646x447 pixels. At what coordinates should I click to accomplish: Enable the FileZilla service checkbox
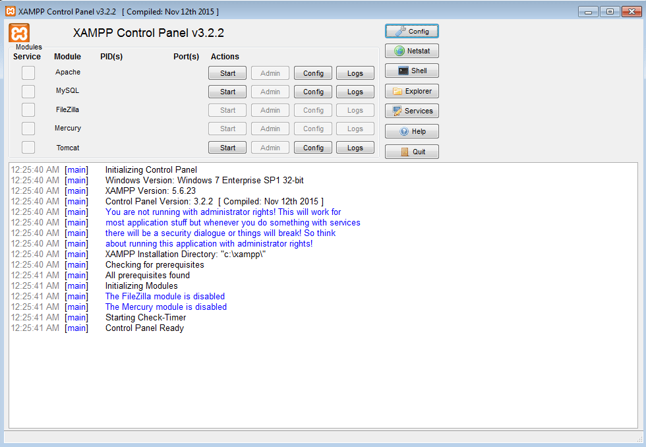click(28, 109)
